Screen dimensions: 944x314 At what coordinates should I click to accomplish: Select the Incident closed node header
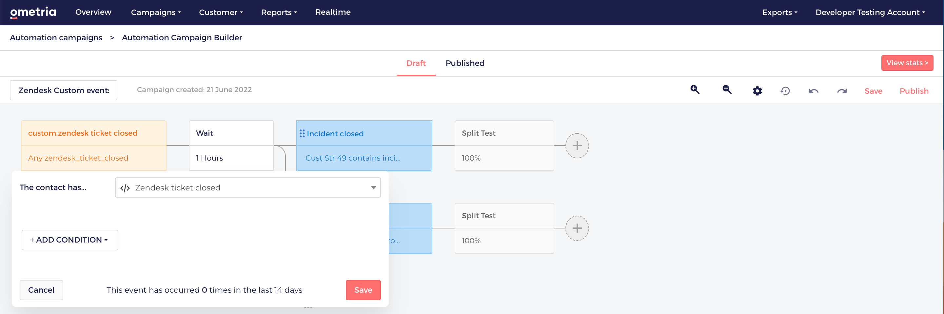tap(364, 133)
